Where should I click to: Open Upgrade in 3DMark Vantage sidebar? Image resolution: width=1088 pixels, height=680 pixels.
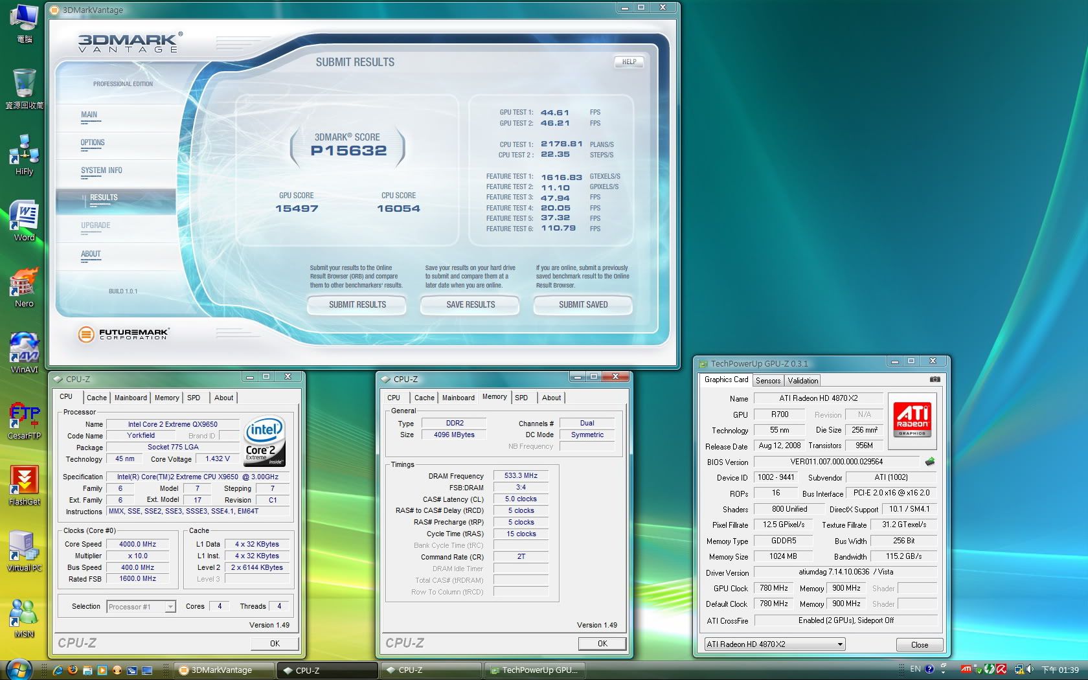(x=95, y=226)
